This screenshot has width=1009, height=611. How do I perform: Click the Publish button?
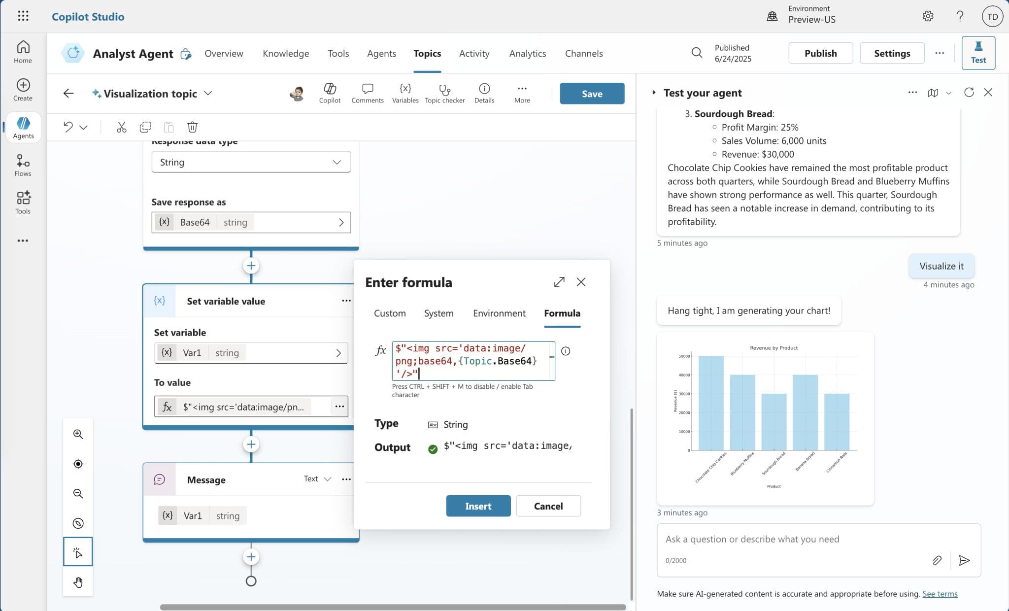click(x=820, y=53)
